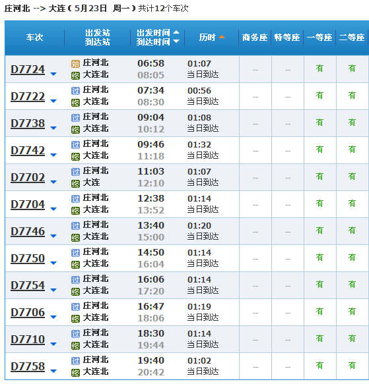Image resolution: width=369 pixels, height=384 pixels.
Task: Click the terminal-station icon in the D7758 row
Action: 75,373
